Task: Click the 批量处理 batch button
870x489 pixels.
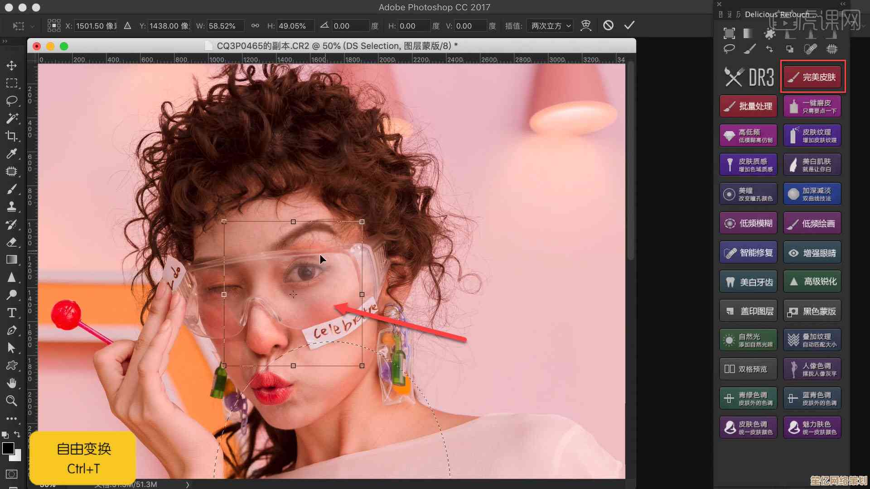Action: [749, 106]
